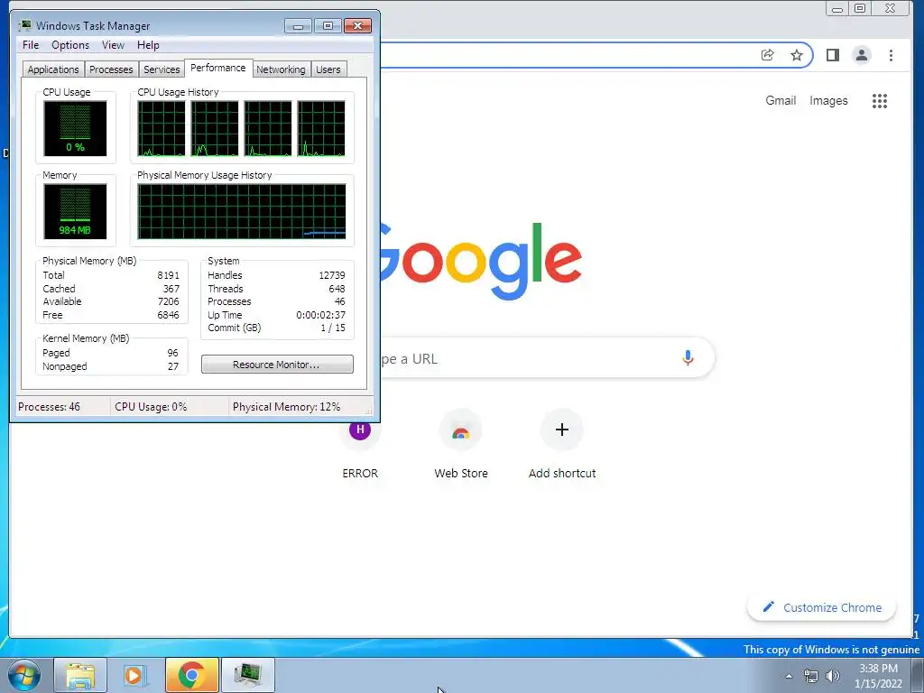Switch to the Users tab
Viewport: 924px width, 693px height.
[328, 69]
